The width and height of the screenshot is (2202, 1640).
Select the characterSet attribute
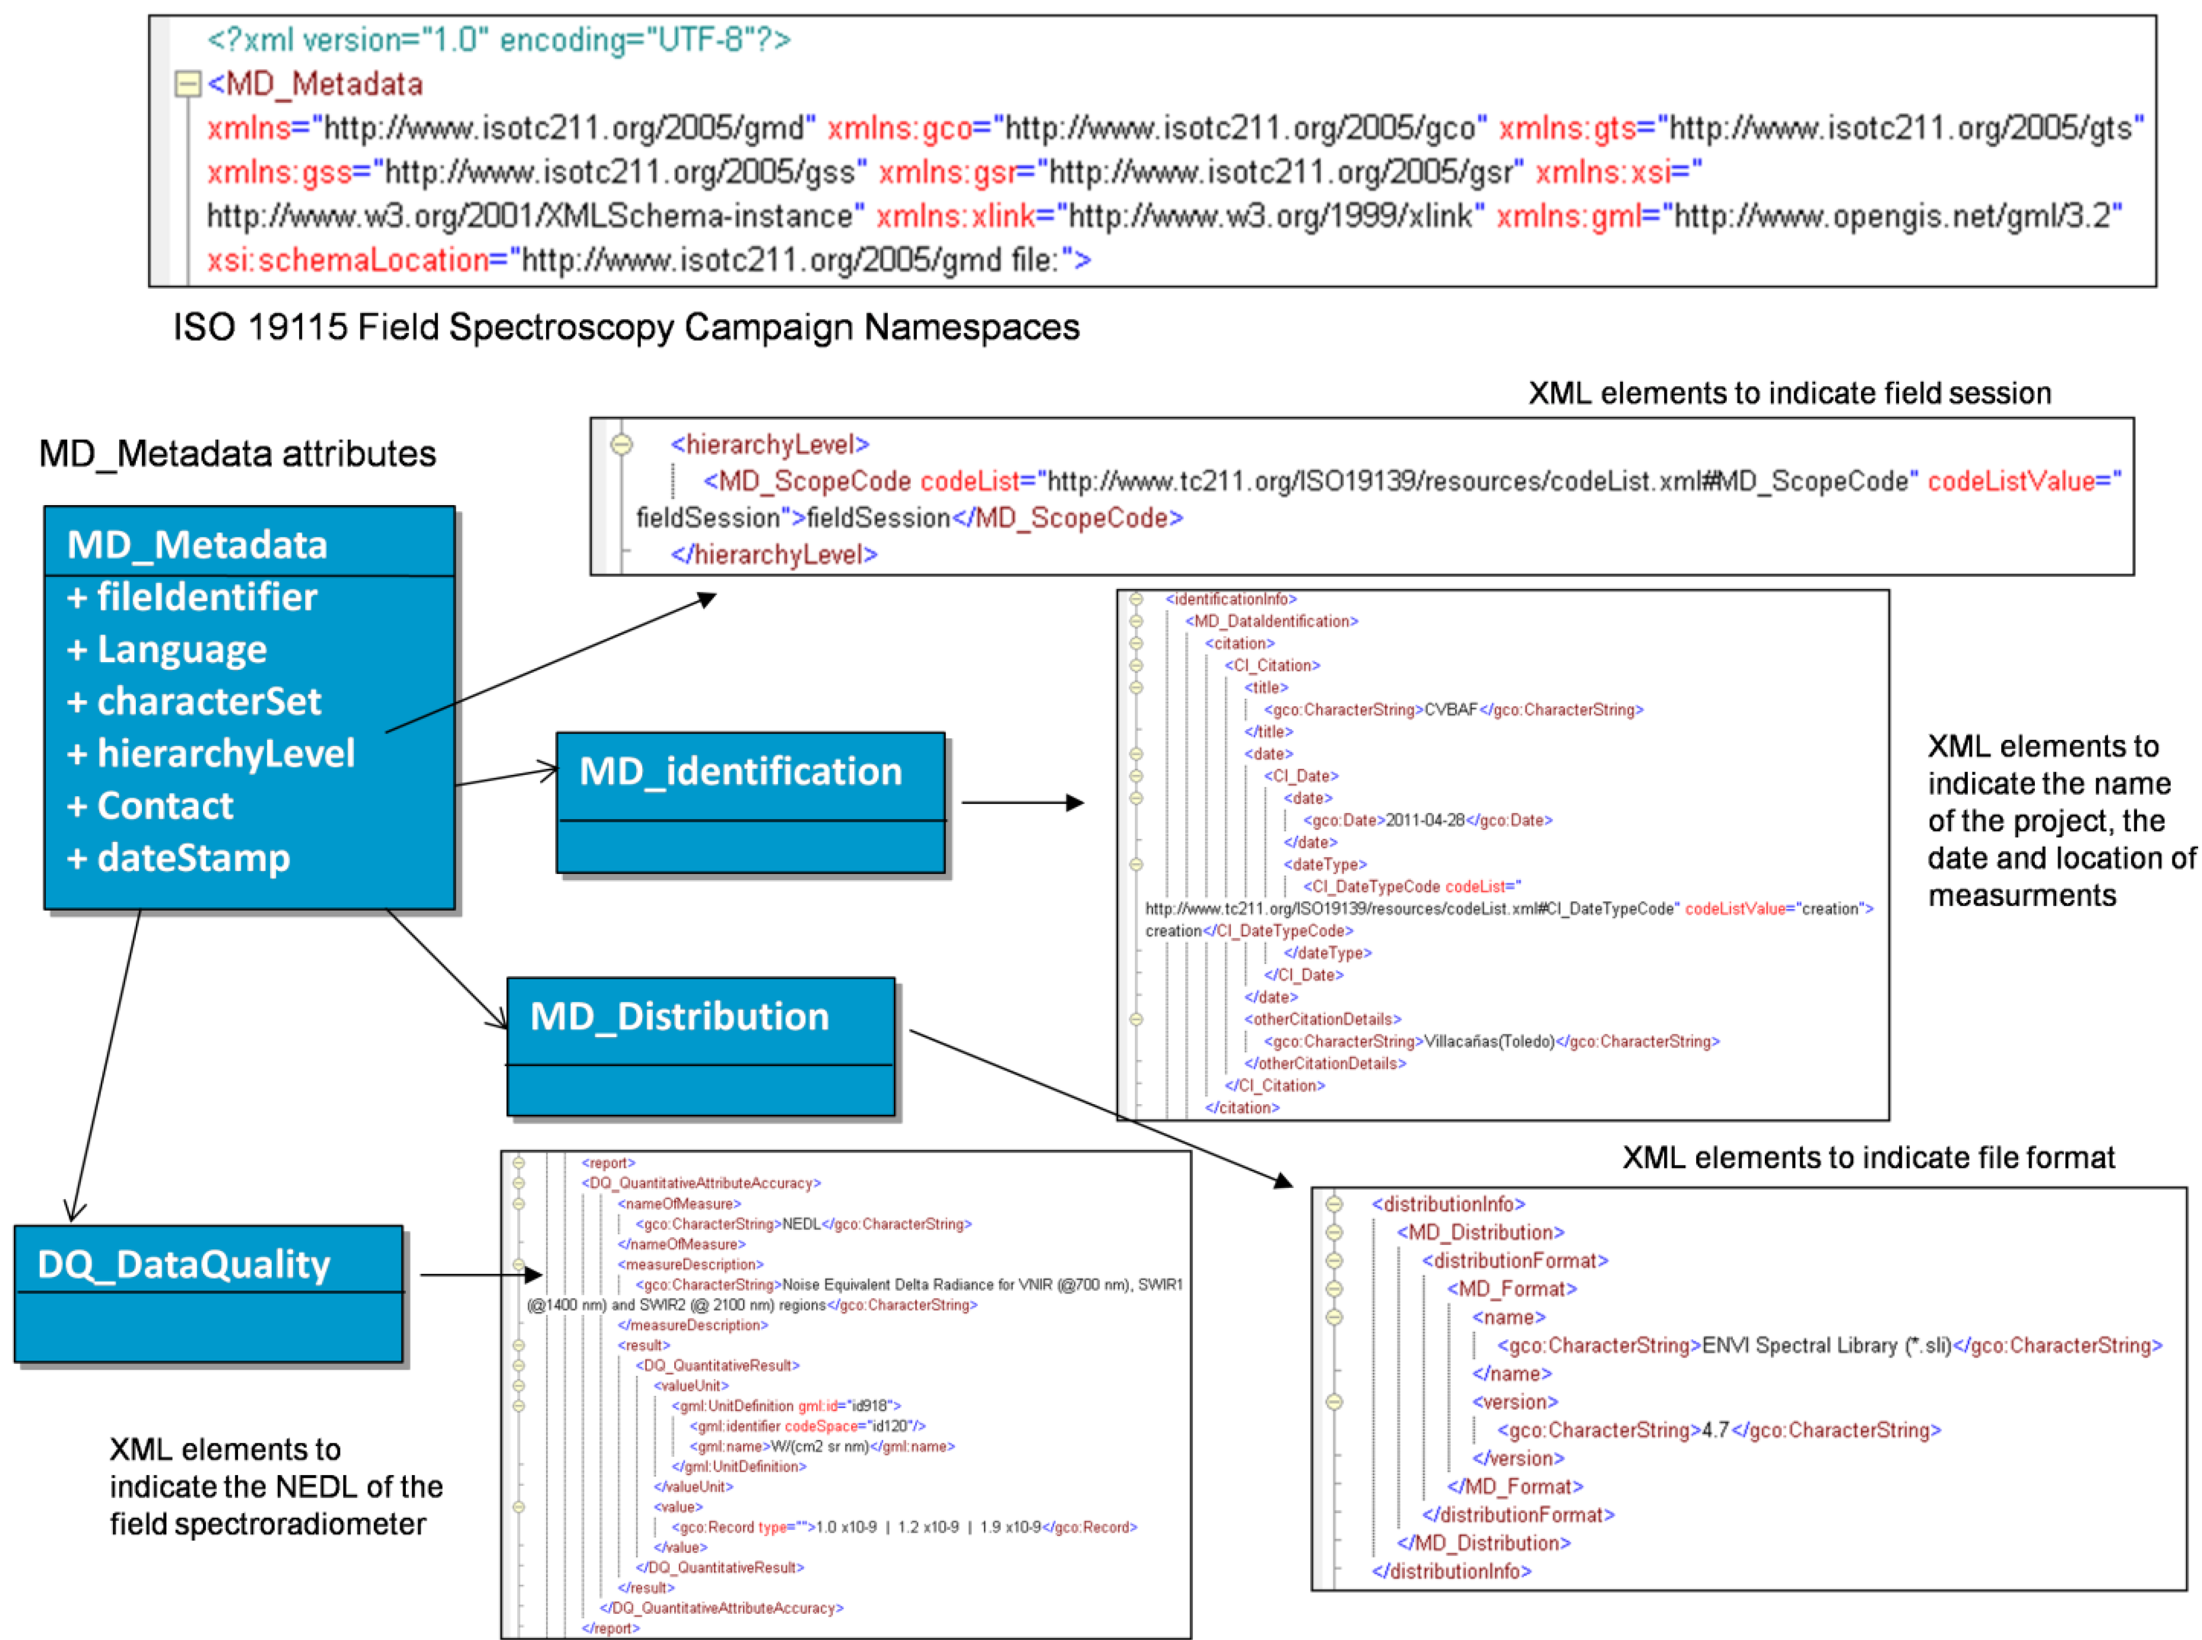point(193,701)
